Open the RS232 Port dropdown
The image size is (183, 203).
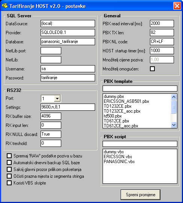coord(57,99)
